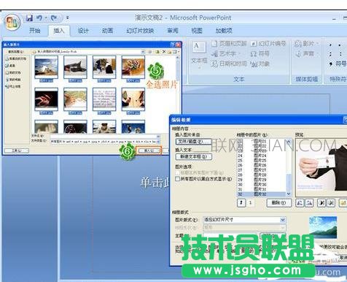Viewport: 347px width, 282px height.
Task: Click 幻灯片编号 slide number
Action: pyautogui.click(x=268, y=44)
